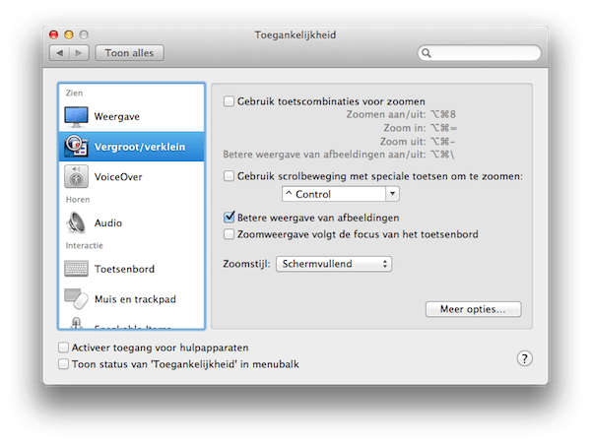Open the Zoomstijl Schermvullend popup
Image resolution: width=591 pixels, height=444 pixels.
[x=334, y=264]
